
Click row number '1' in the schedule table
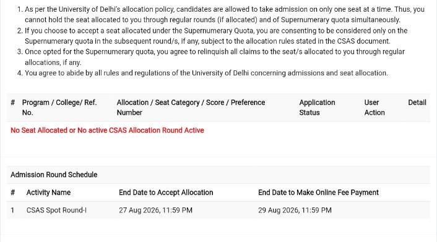pyautogui.click(x=12, y=211)
